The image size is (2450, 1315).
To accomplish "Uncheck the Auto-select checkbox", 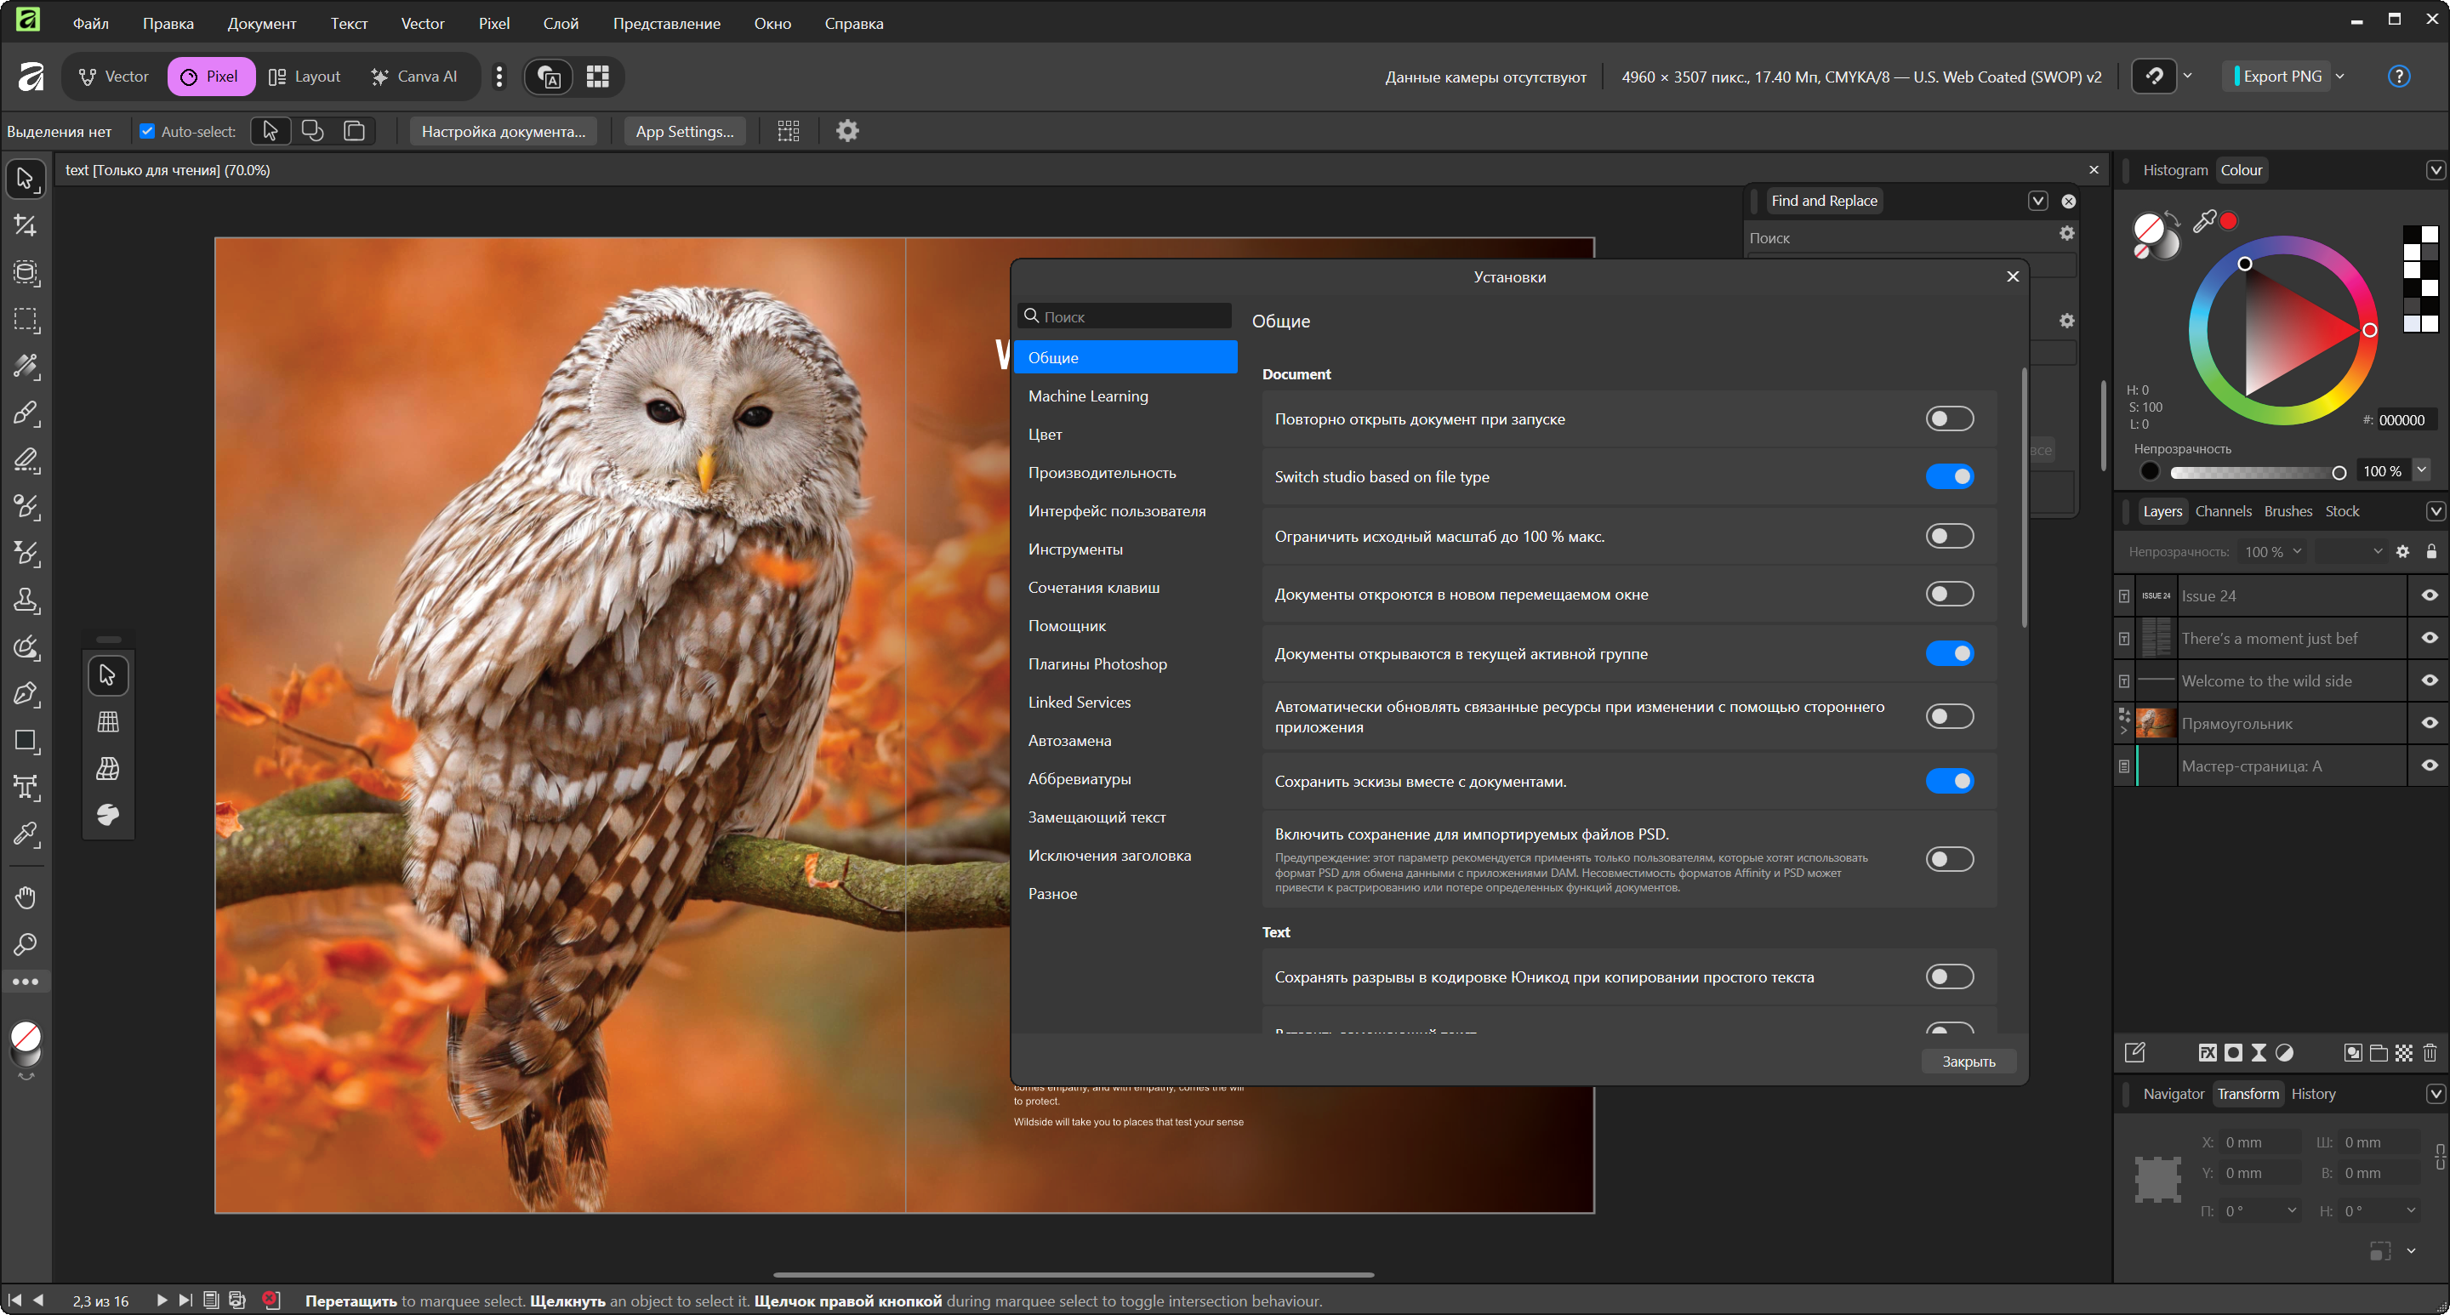I will 147,131.
